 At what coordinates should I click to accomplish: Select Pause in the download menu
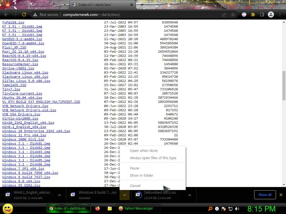pos(134,168)
